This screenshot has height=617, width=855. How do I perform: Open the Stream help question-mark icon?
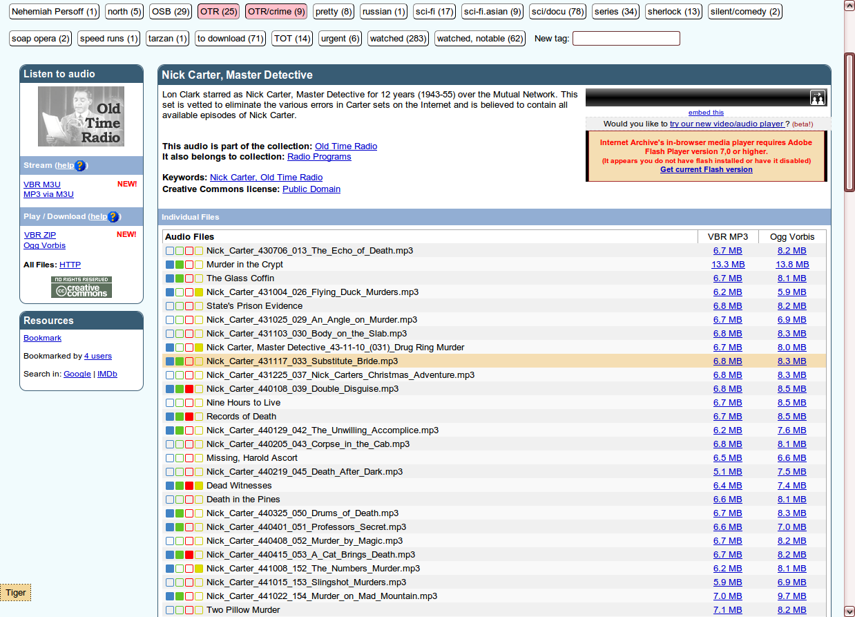click(x=80, y=166)
